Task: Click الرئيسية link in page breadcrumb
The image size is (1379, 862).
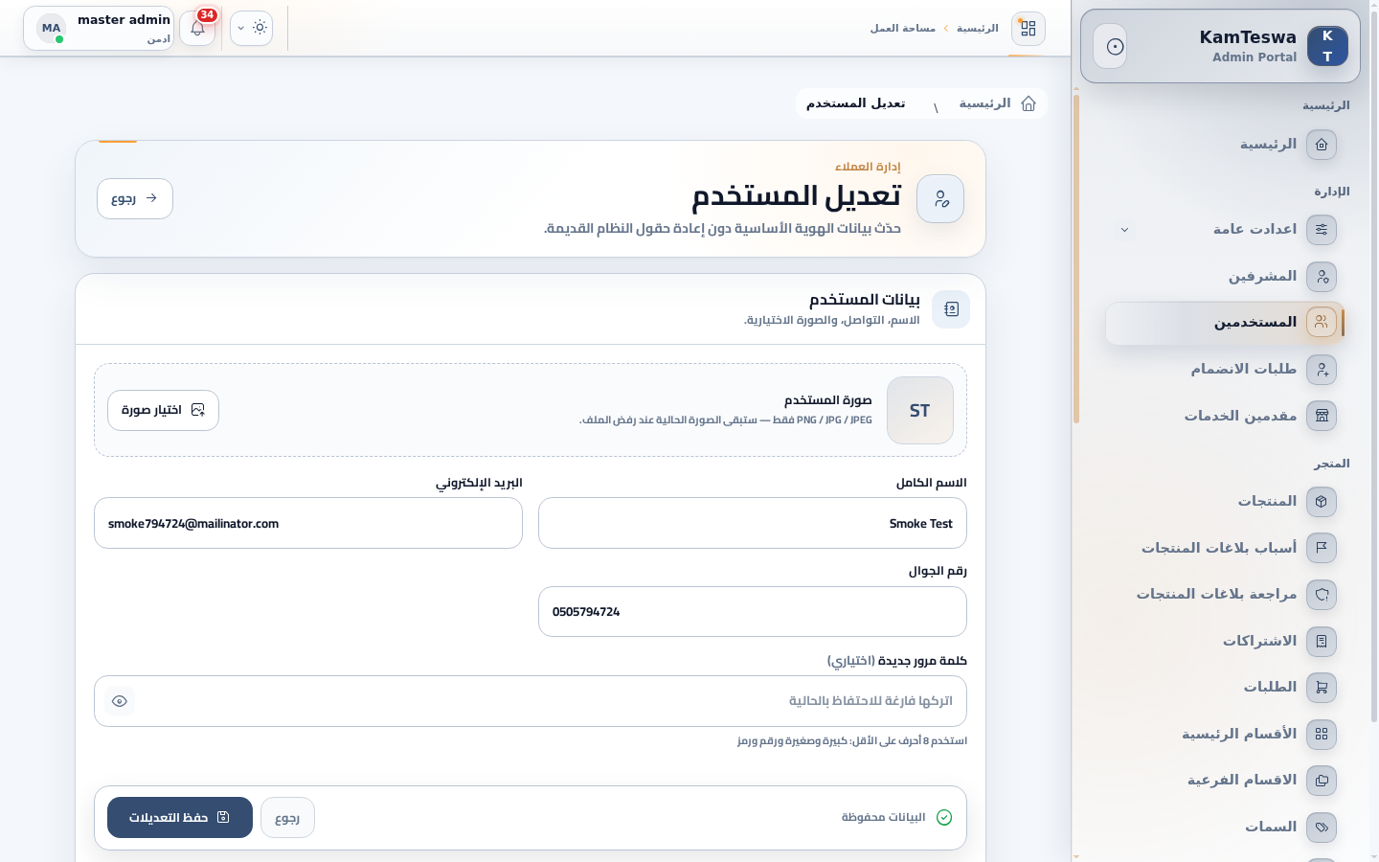Action: point(985,103)
